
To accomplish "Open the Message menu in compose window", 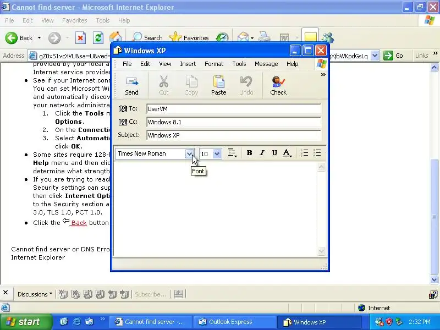I will [x=266, y=64].
